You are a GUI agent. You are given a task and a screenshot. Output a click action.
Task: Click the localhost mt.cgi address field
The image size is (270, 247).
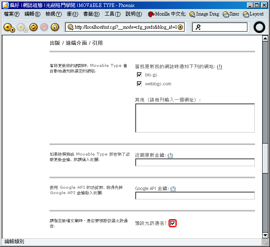pos(126,27)
